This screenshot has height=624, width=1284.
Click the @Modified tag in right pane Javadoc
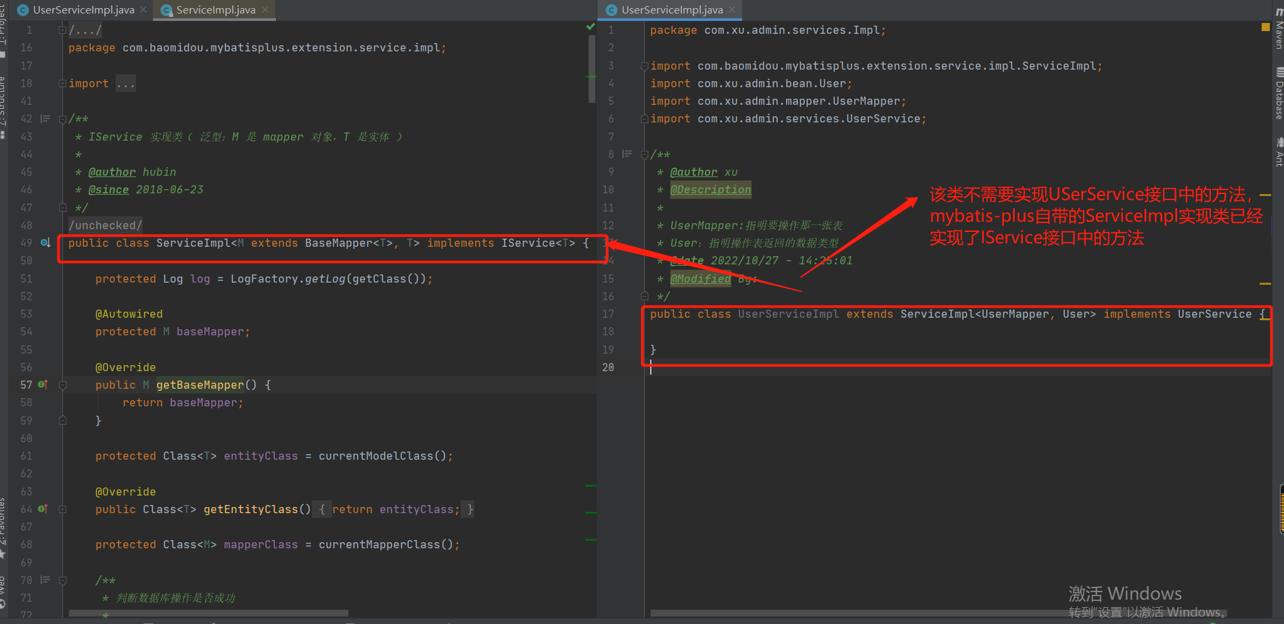click(700, 279)
